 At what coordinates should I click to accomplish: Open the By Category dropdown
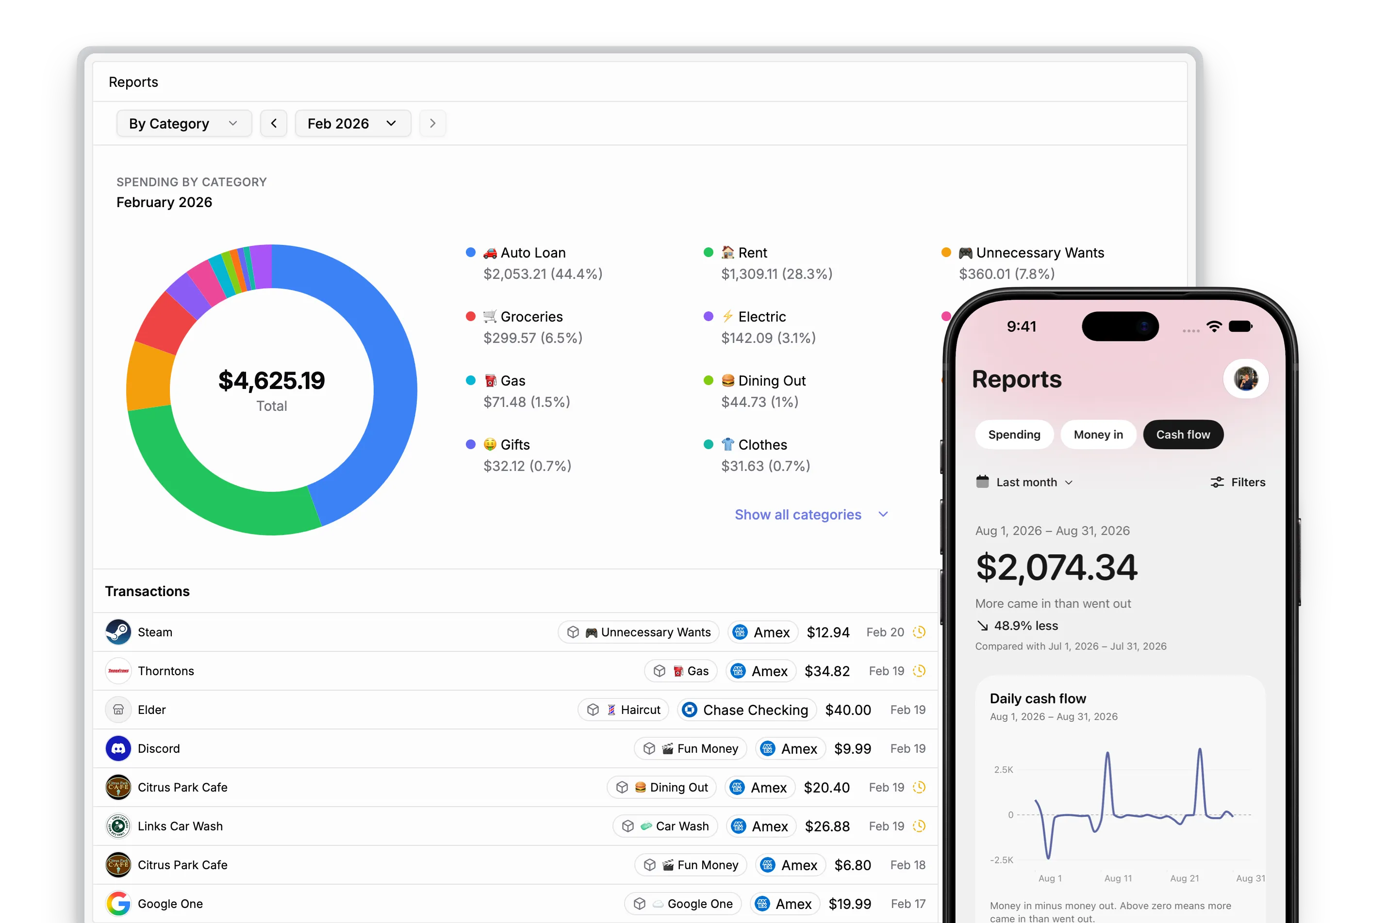(184, 123)
